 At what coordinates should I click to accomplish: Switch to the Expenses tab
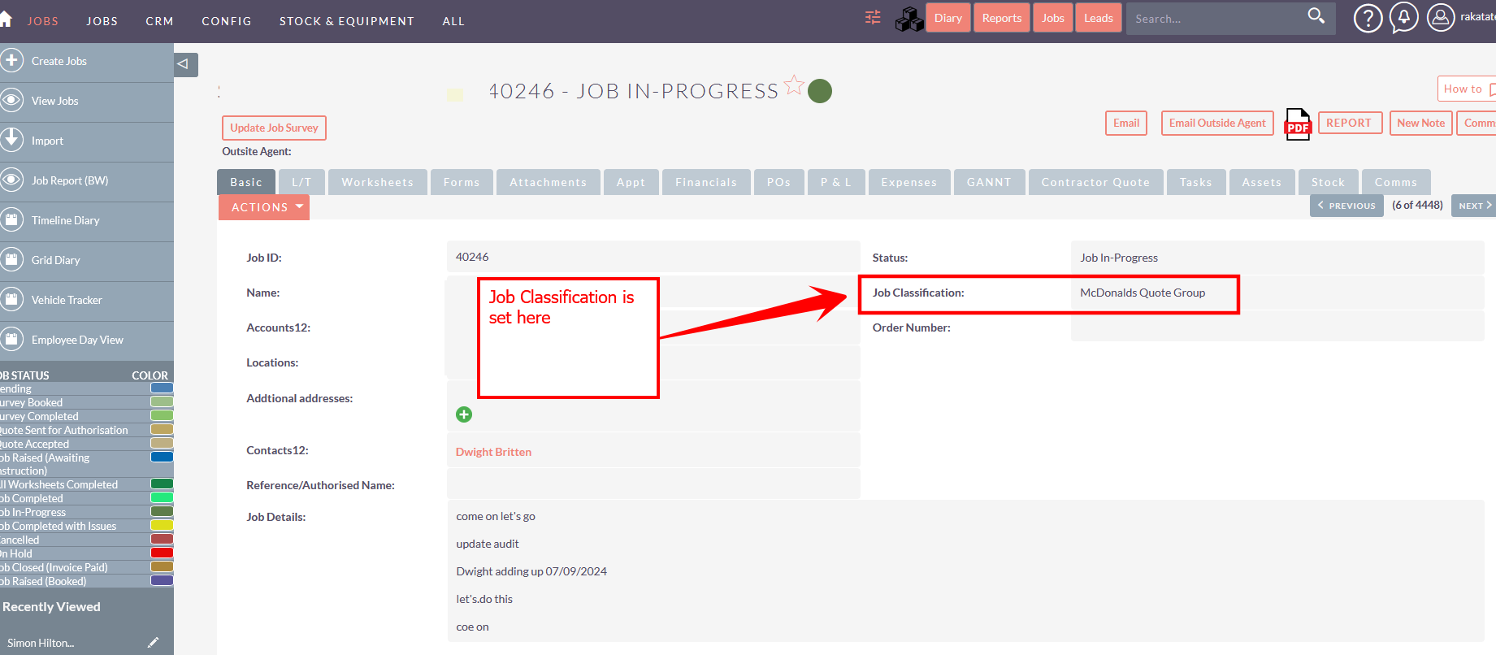909,182
